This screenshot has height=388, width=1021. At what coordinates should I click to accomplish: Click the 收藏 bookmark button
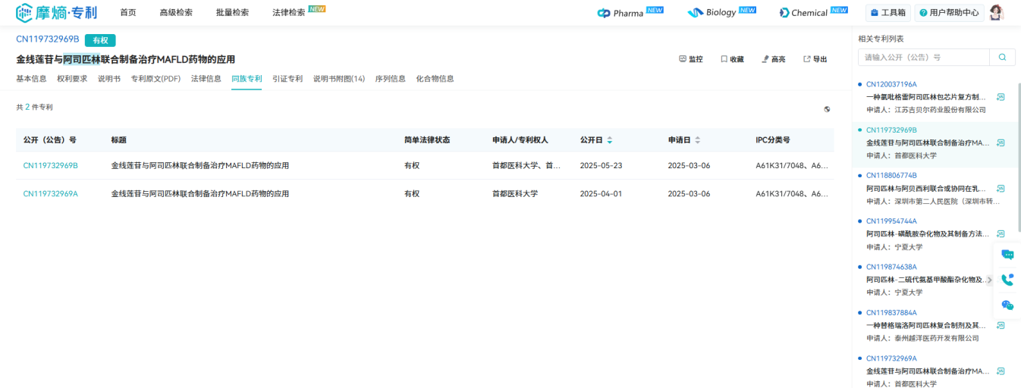pos(732,59)
